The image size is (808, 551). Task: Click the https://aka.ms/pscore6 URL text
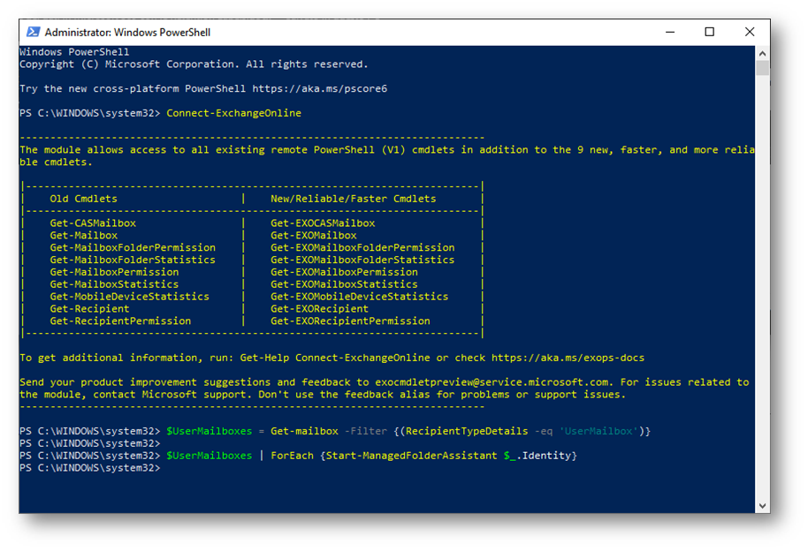pos(319,88)
